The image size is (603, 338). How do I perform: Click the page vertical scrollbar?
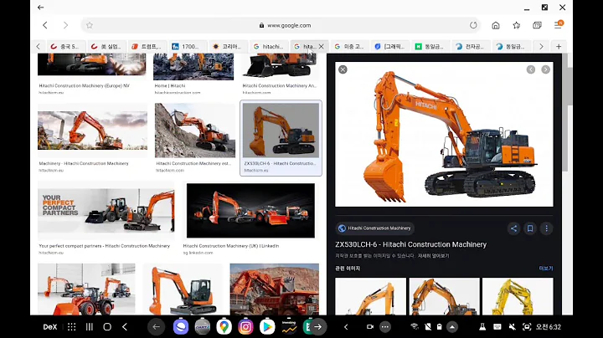(565, 120)
